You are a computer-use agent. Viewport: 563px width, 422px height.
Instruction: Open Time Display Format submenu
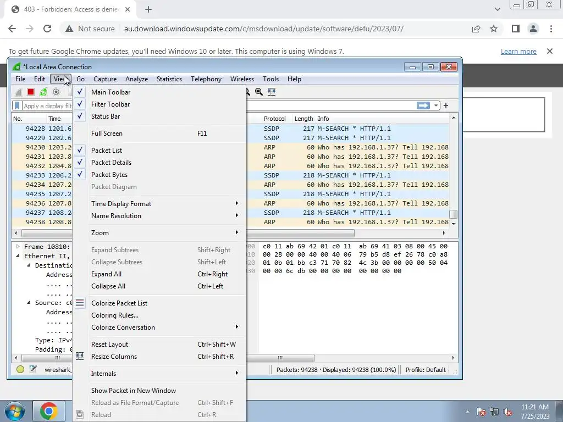[159, 204]
